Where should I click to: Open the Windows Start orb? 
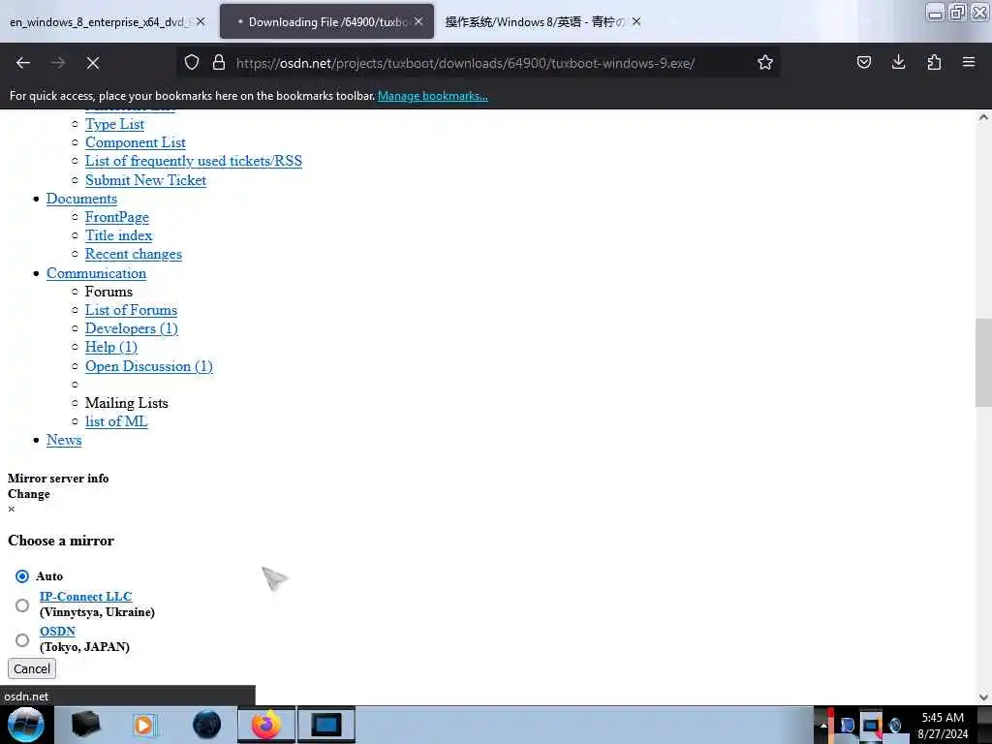[x=25, y=725]
